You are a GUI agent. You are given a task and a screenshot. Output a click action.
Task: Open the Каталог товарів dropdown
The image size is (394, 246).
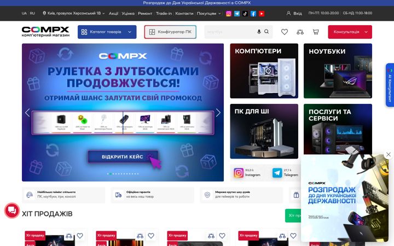(107, 32)
